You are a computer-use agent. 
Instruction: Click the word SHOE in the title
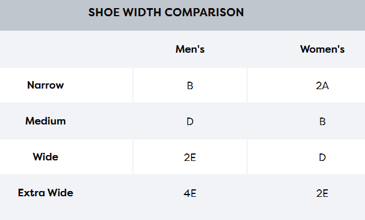tap(104, 12)
